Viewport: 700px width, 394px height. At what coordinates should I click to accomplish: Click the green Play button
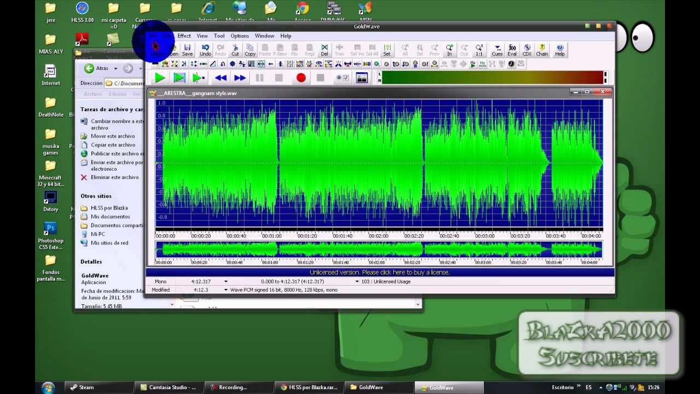160,78
